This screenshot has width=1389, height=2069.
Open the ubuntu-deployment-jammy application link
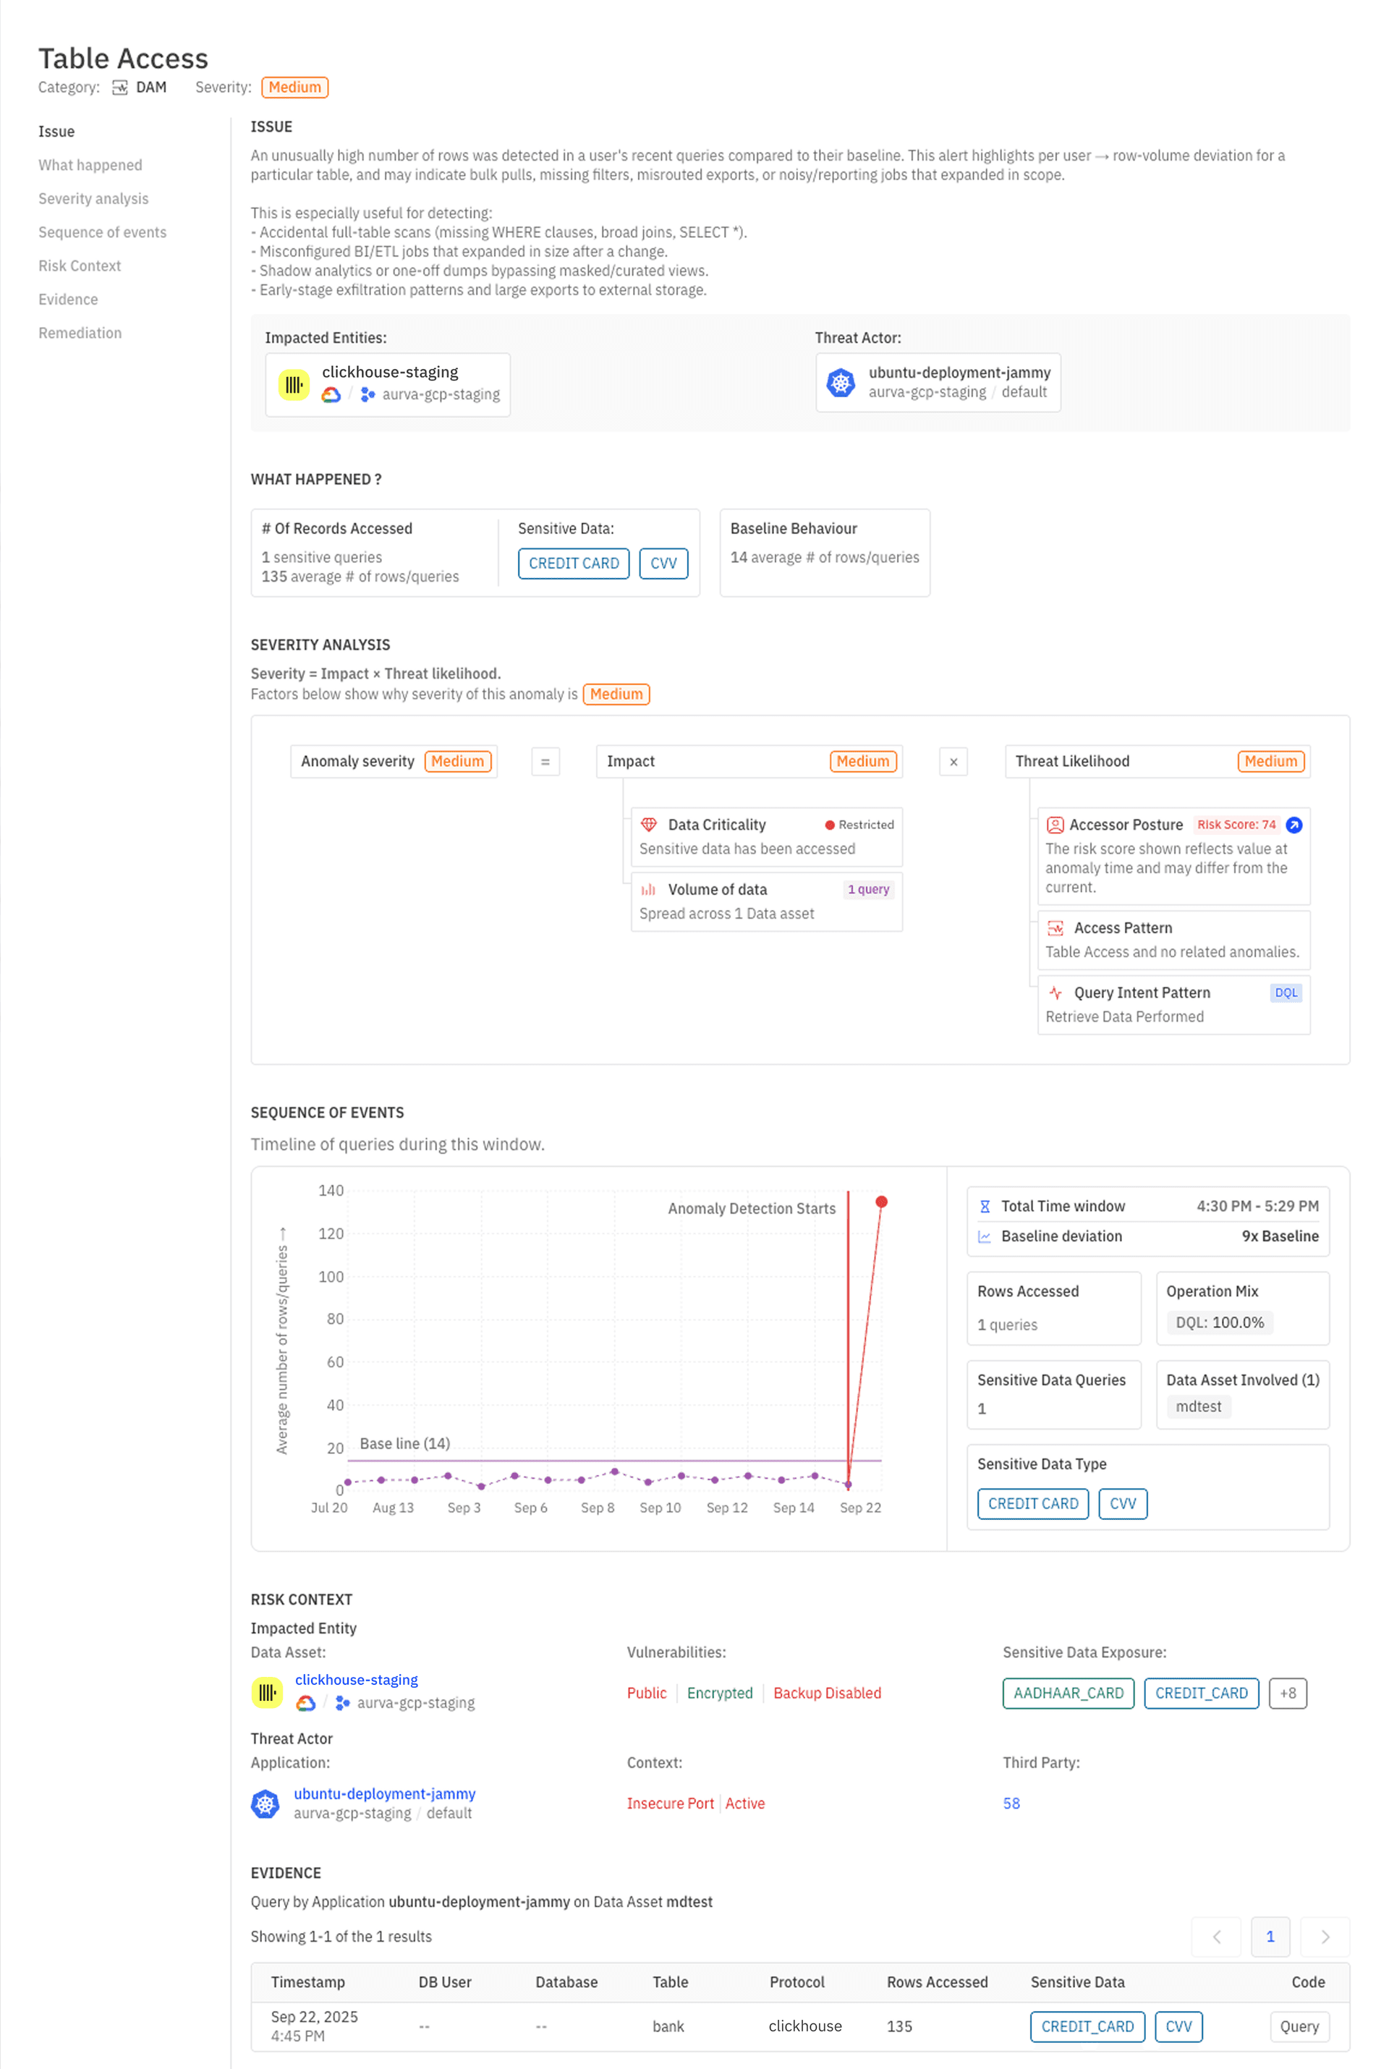tap(384, 1793)
